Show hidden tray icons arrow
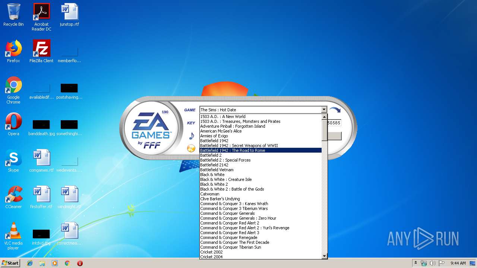The image size is (477, 268). (416, 263)
